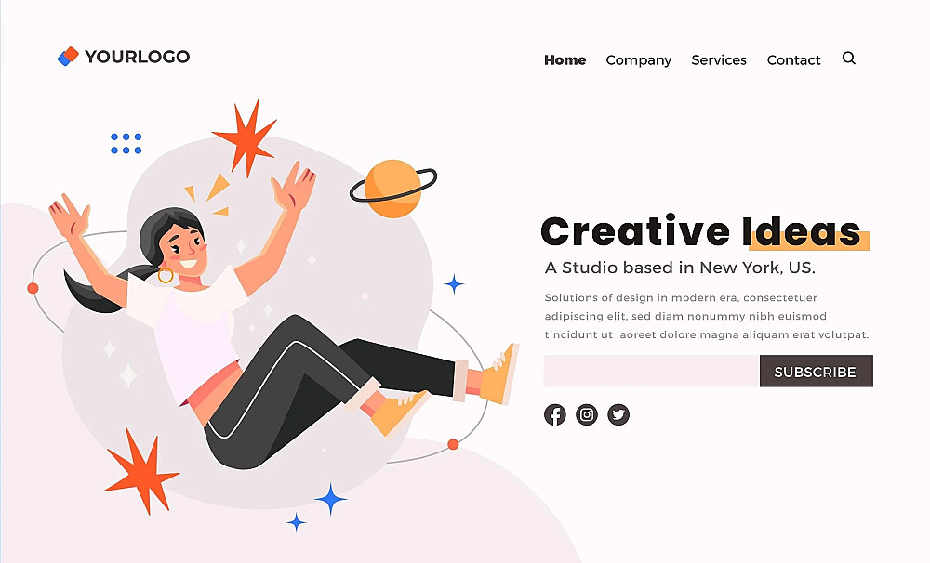
Task: Click the search magnifier icon
Action: (849, 59)
